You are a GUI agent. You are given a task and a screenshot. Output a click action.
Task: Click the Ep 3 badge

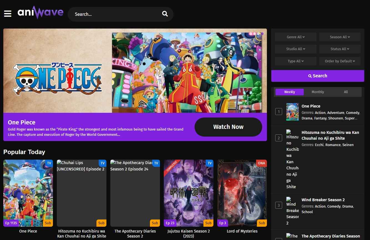[x=223, y=223]
